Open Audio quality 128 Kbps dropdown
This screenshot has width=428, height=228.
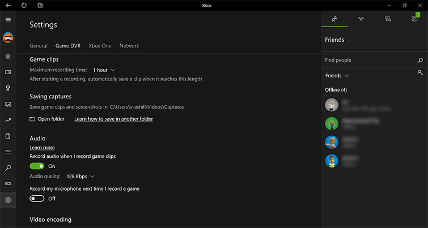(x=80, y=177)
